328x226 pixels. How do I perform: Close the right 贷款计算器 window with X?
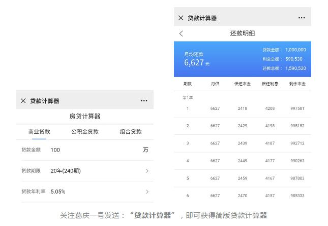click(x=181, y=18)
